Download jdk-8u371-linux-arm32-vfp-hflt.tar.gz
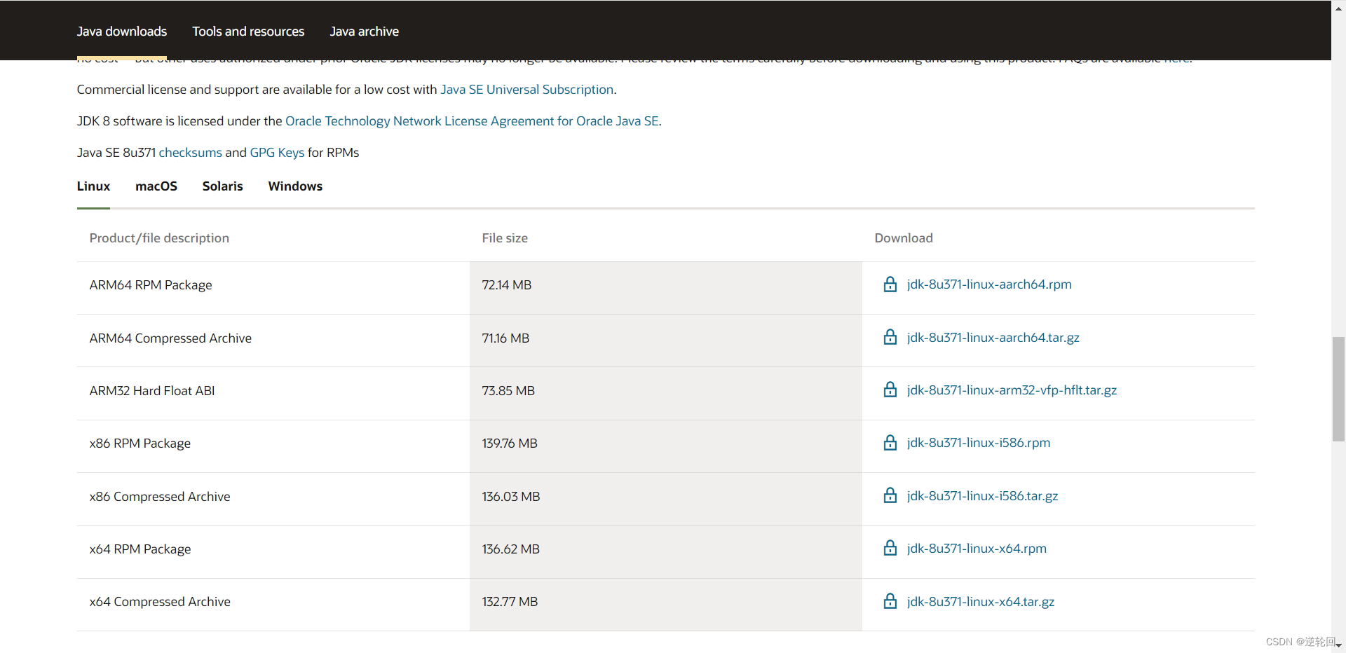Viewport: 1346px width, 653px height. 1012,390
